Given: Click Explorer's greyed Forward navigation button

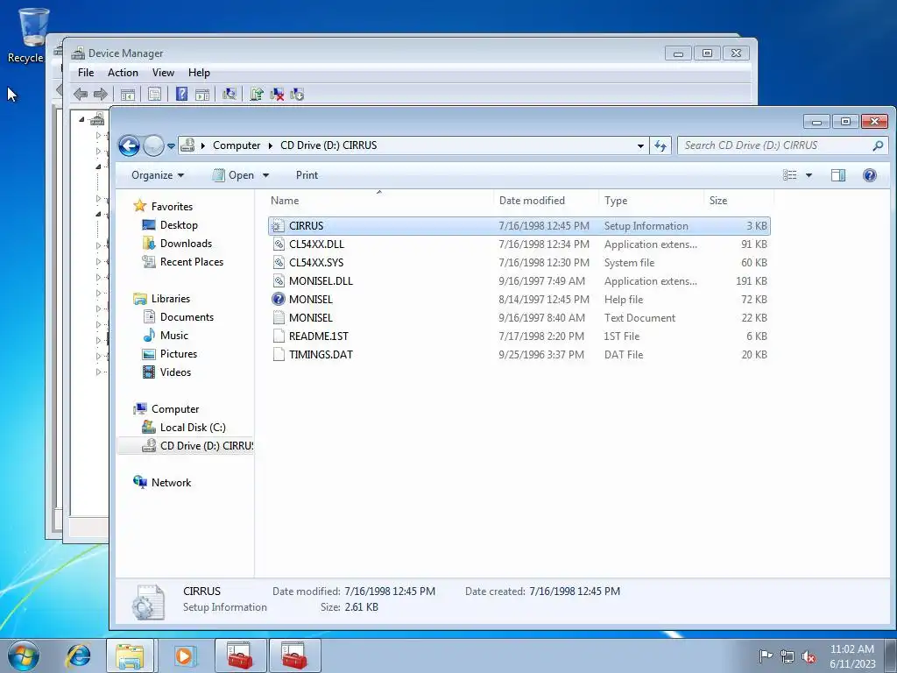Looking at the screenshot, I should tap(153, 146).
